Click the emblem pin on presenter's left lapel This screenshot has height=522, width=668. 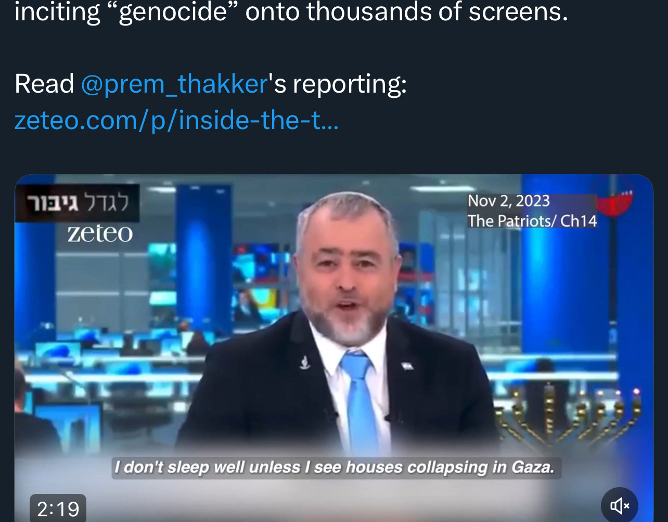pos(305,361)
